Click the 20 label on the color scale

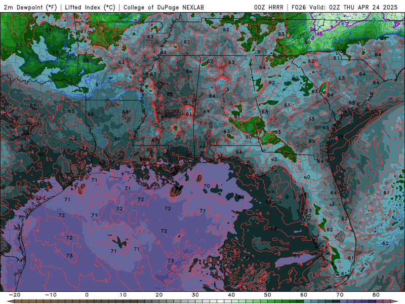click(x=159, y=295)
